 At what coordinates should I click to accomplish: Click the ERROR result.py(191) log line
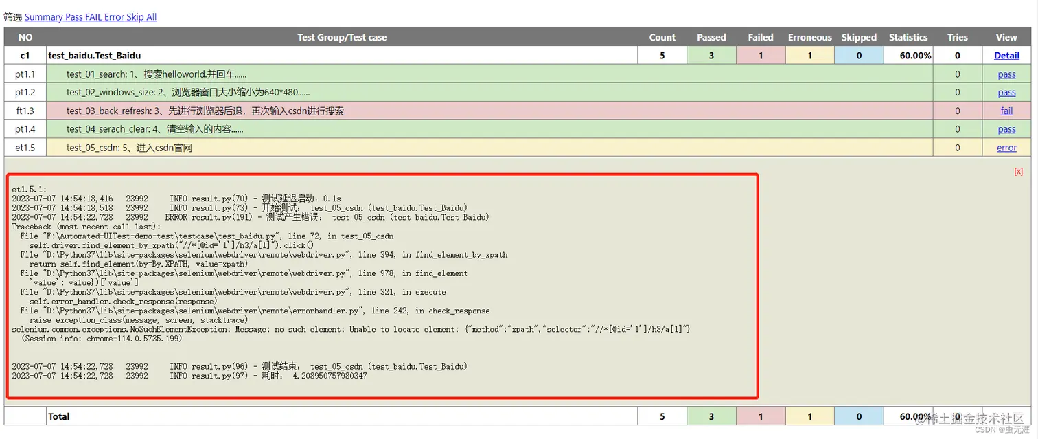click(x=251, y=217)
